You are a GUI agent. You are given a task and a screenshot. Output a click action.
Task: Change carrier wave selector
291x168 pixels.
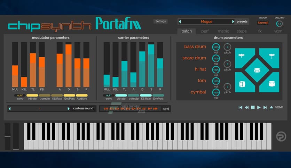[x=109, y=95]
